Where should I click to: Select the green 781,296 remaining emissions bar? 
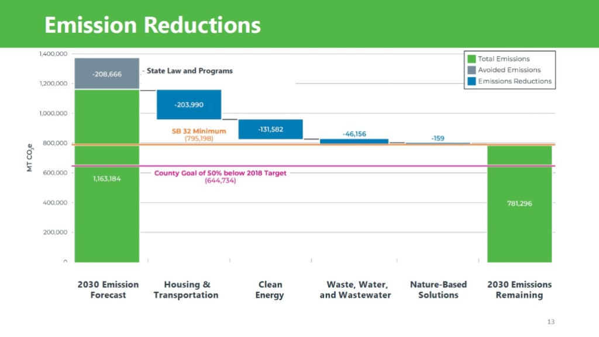tap(519, 203)
